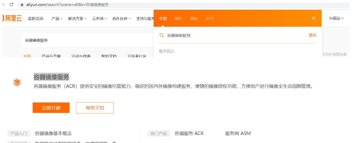
Task: Expand the 解决方案 dropdown menu
Action: point(77,18)
